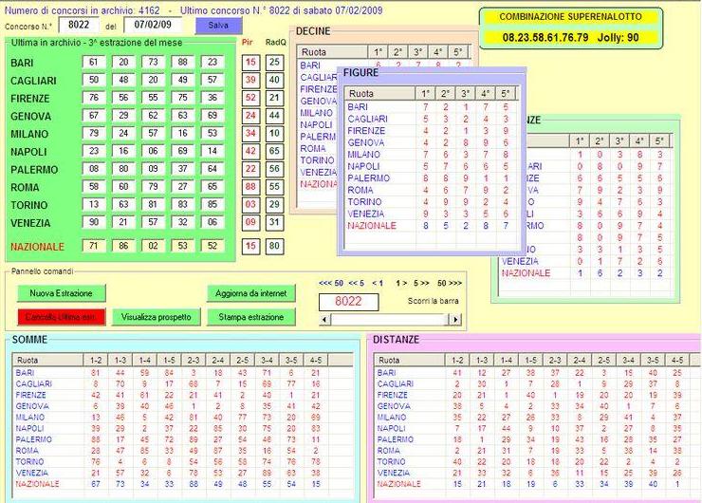The width and height of the screenshot is (702, 503).
Task: Select NAZIONALE row in DISTANZE table
Action: [537, 484]
